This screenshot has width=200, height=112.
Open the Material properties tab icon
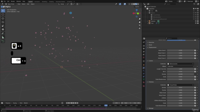(x=144, y=82)
